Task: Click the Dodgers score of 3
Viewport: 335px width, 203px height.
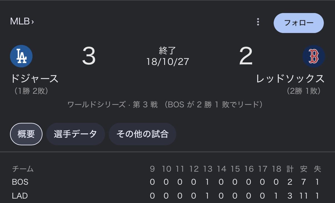Action: click(89, 56)
